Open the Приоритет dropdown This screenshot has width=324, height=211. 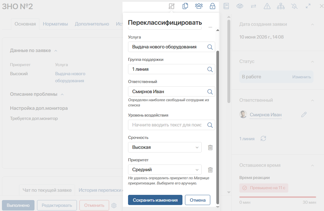coord(165,170)
